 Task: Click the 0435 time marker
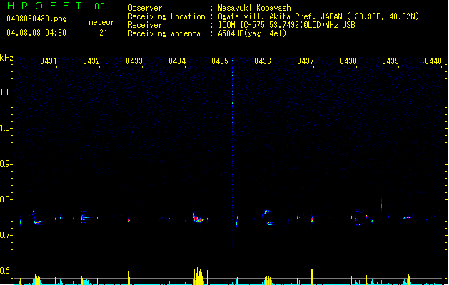point(220,61)
